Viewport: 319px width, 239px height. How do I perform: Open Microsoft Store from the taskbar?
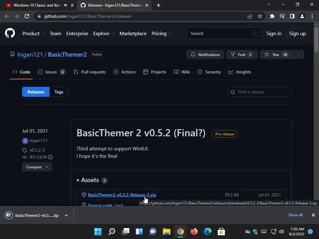[221, 232]
